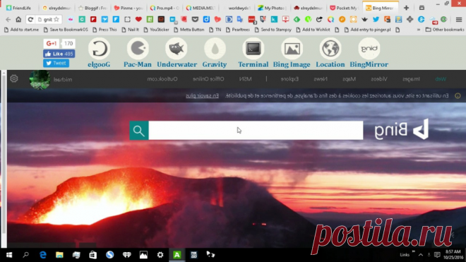Screen dimensions: 466x262
Task: Open the Underwater fish icon
Action: 177,49
